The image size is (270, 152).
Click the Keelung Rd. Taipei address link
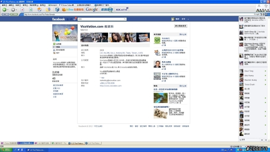pos(121,53)
